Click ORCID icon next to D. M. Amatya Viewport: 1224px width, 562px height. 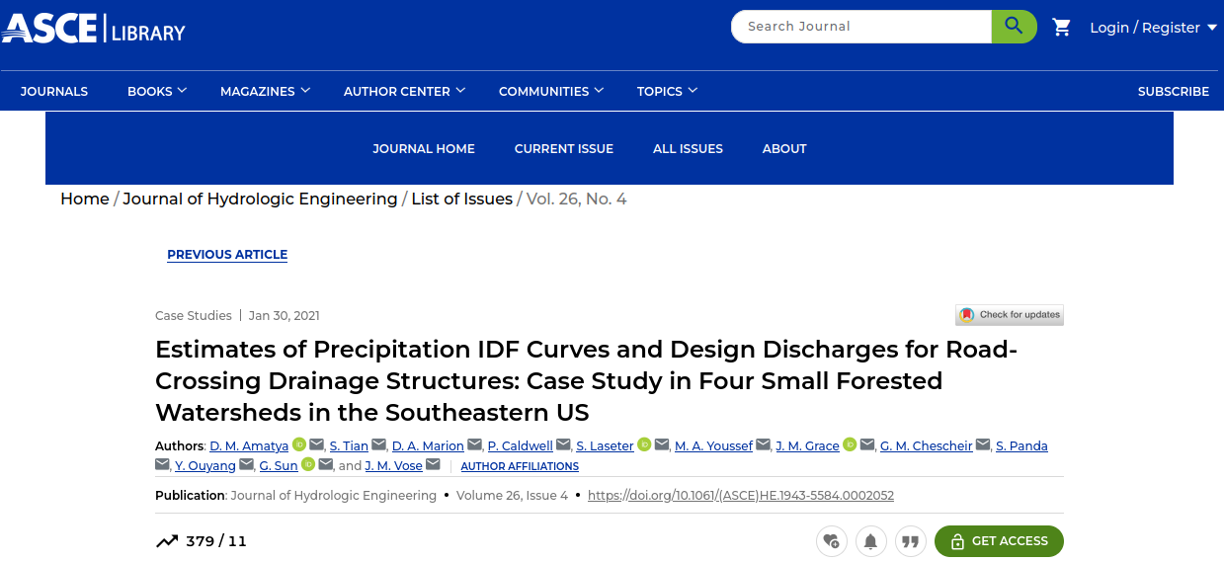tap(298, 445)
